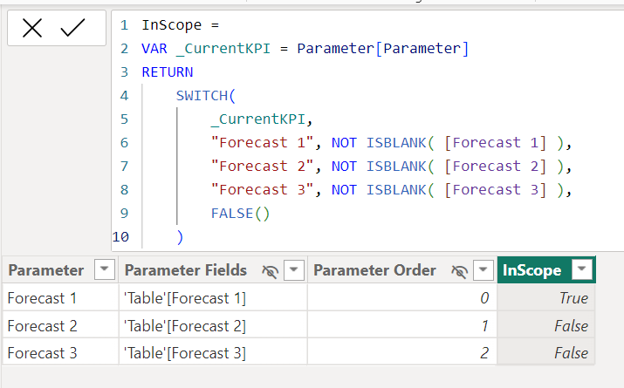The width and height of the screenshot is (624, 388).
Task: Click "Forecast 2" string on line 7
Action: click(x=262, y=166)
